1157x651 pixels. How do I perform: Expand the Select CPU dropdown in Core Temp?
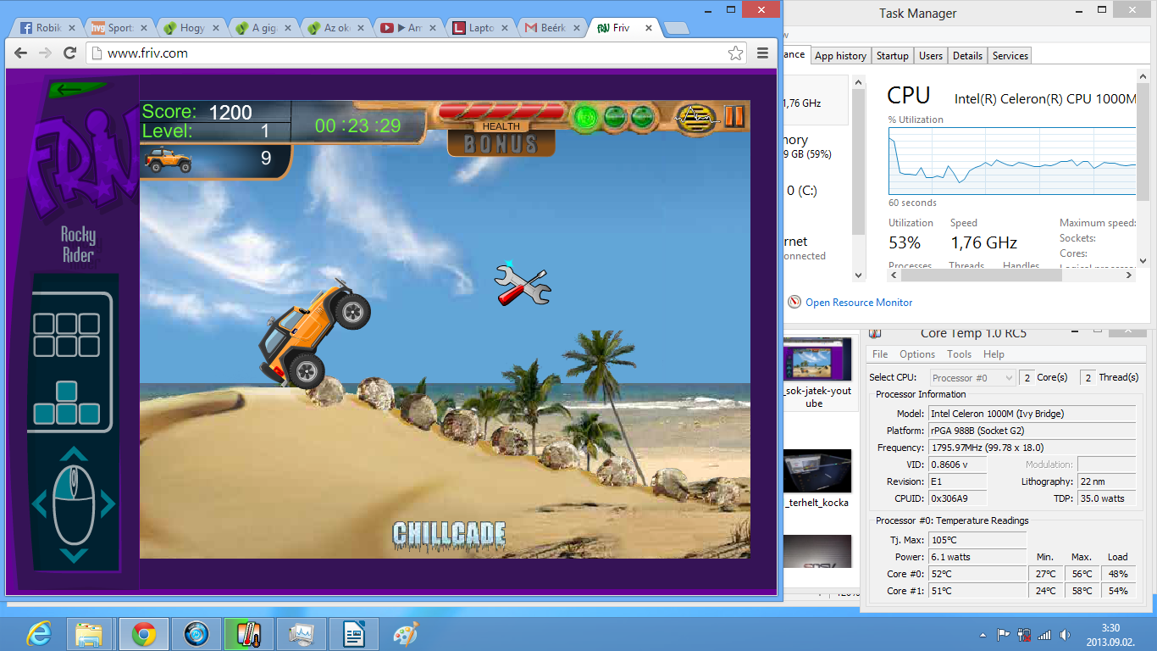[x=972, y=378]
